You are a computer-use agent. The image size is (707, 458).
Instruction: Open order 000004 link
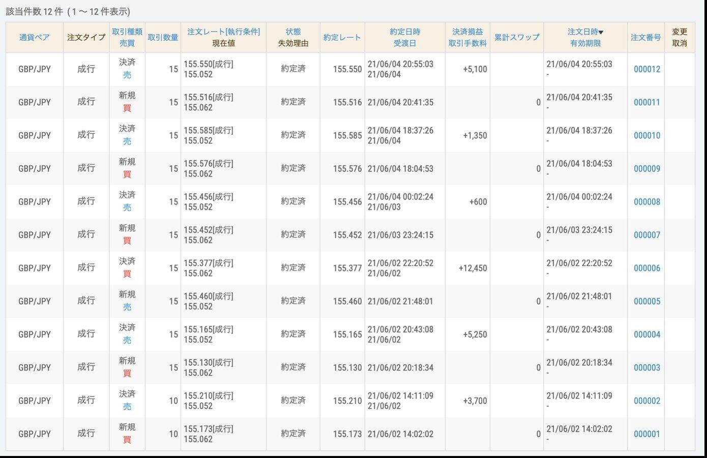pyautogui.click(x=646, y=334)
